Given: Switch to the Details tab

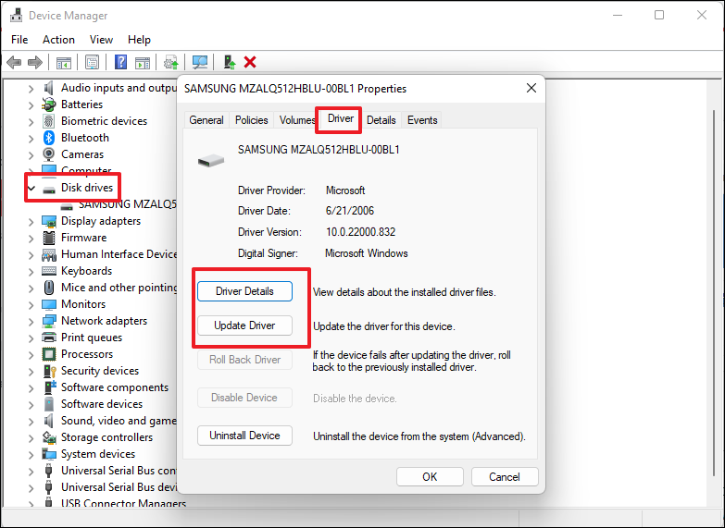Looking at the screenshot, I should (381, 120).
